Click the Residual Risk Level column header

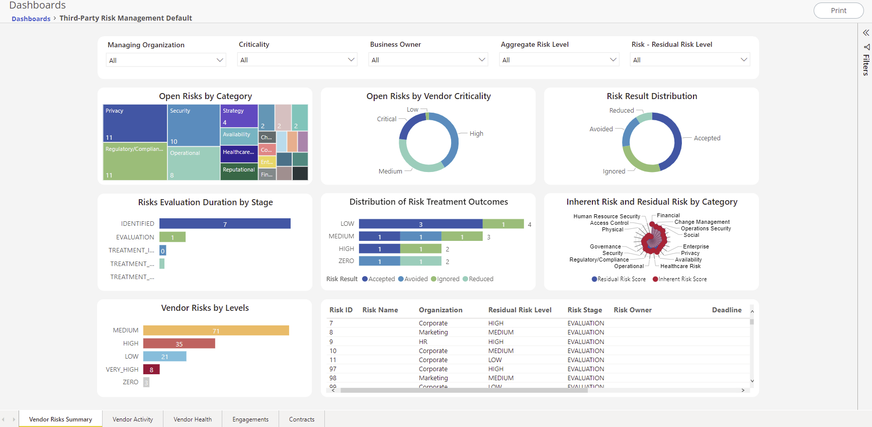coord(519,310)
